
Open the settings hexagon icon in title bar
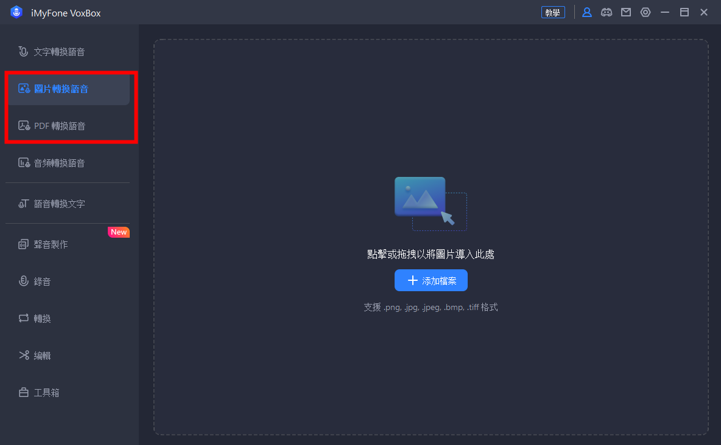(645, 12)
